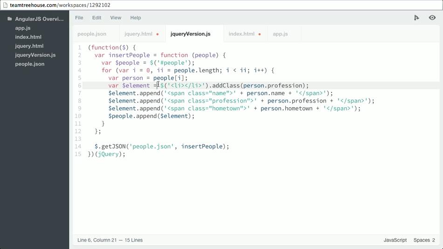This screenshot has height=249, width=443.
Task: Open jqueryVersion.js in the sidebar
Action: point(35,55)
